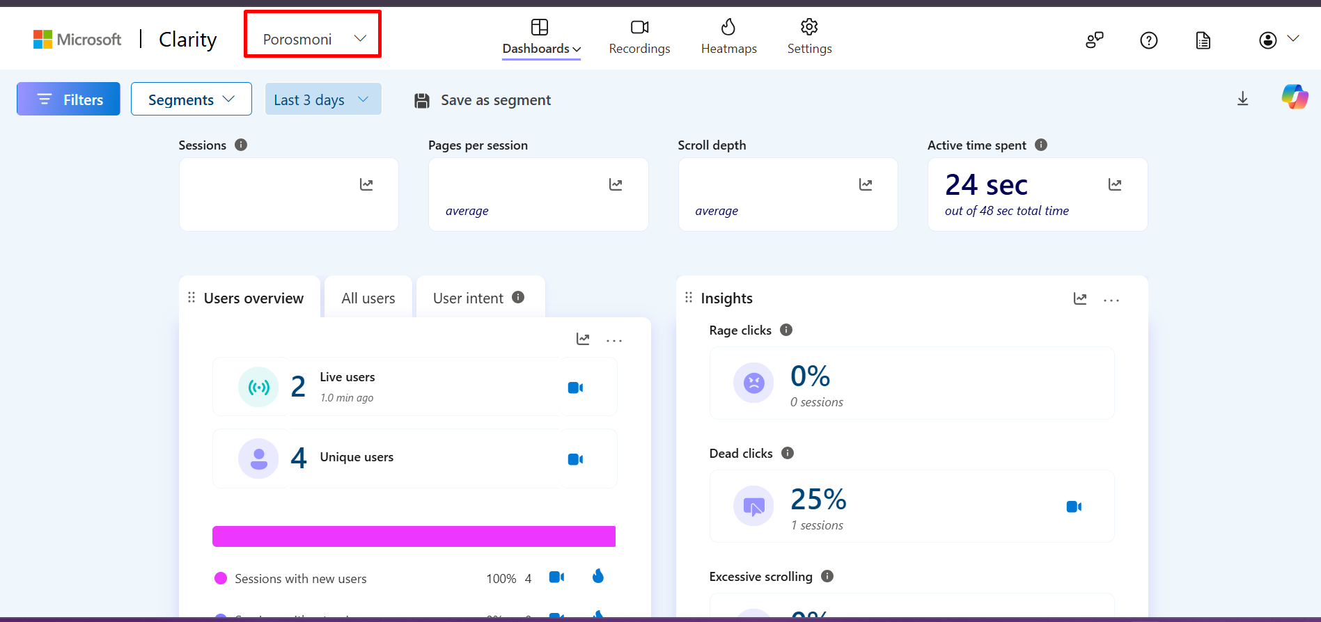This screenshot has height=622, width=1321.
Task: View recordings of Live users
Action: point(575,388)
